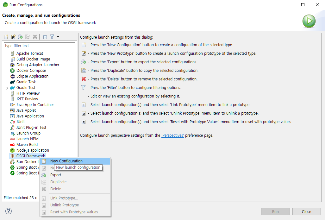325x220 pixels.
Task: Click the Apache Tomcat label
Action: tap(30, 53)
